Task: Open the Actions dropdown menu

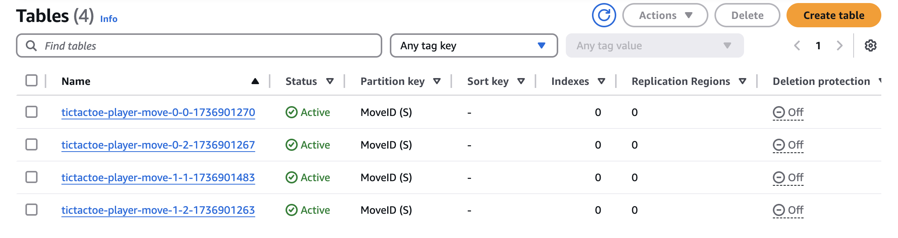Action: coord(665,16)
